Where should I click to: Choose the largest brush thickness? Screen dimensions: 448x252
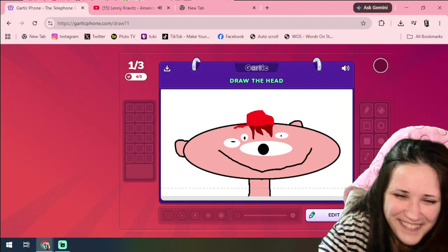221,216
